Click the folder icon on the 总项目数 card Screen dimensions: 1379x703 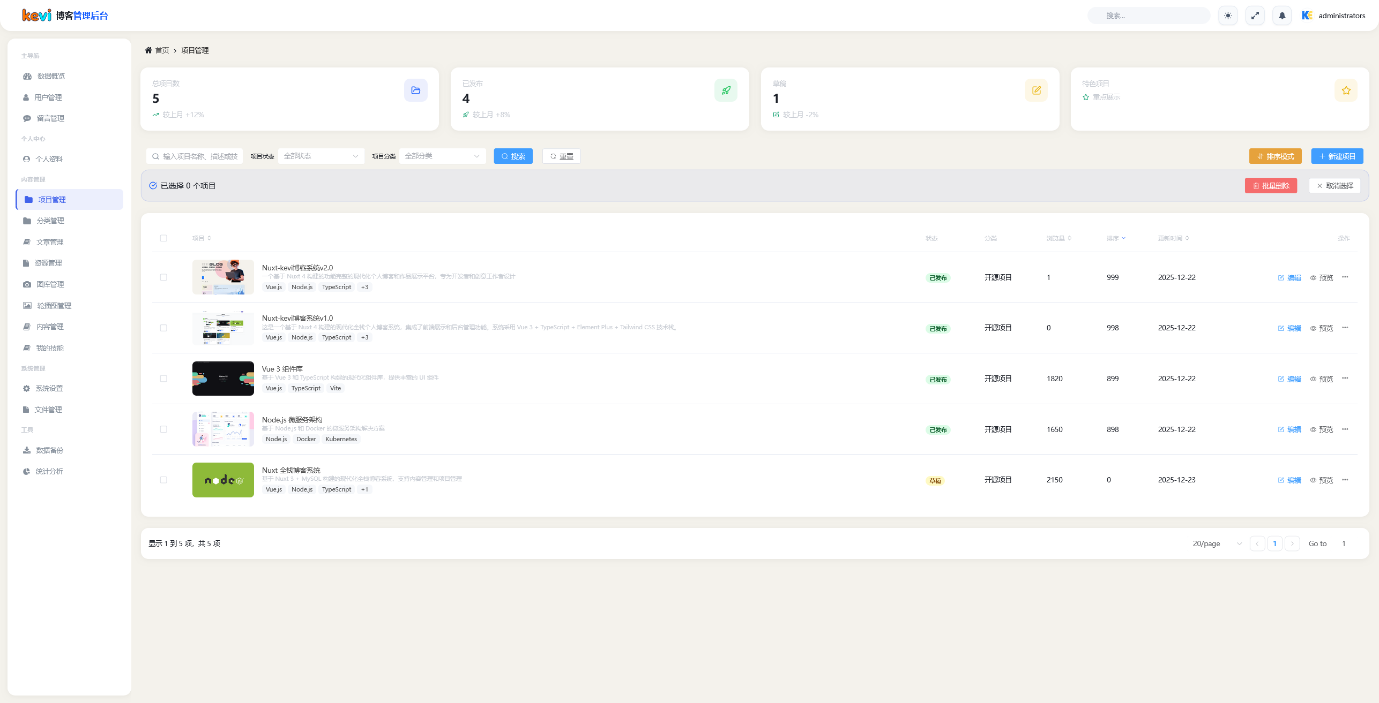point(415,90)
